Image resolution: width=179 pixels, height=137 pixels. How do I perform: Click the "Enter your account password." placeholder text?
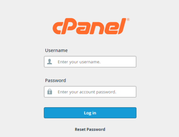click(x=87, y=92)
